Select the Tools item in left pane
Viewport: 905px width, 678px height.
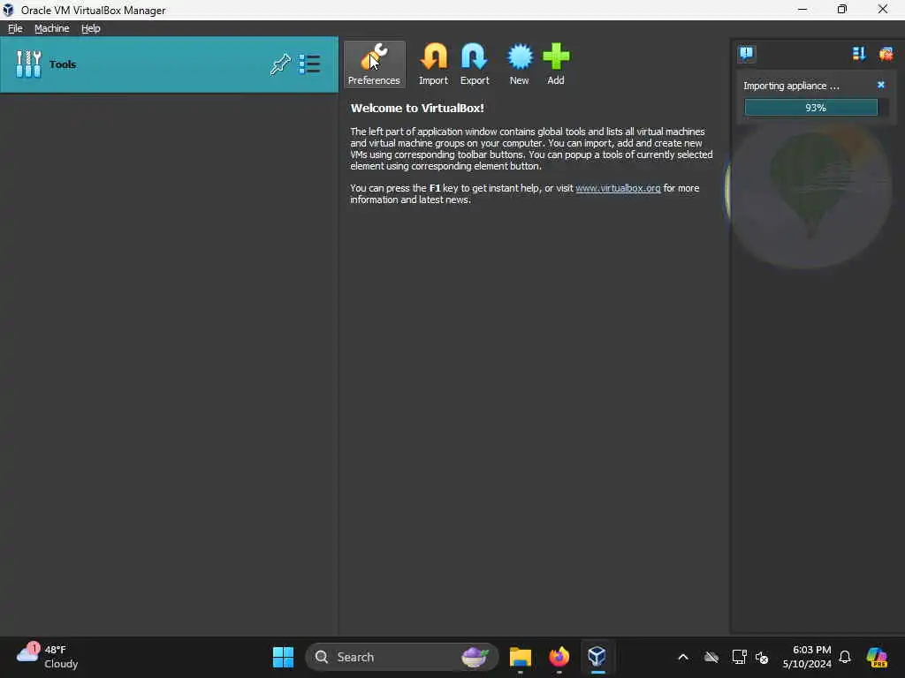[169, 64]
